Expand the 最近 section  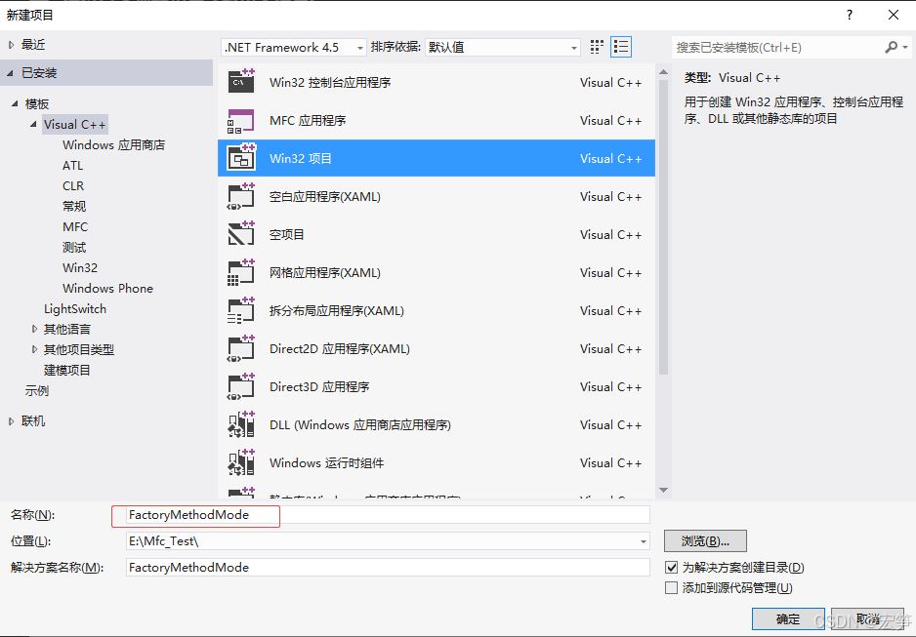point(11,45)
